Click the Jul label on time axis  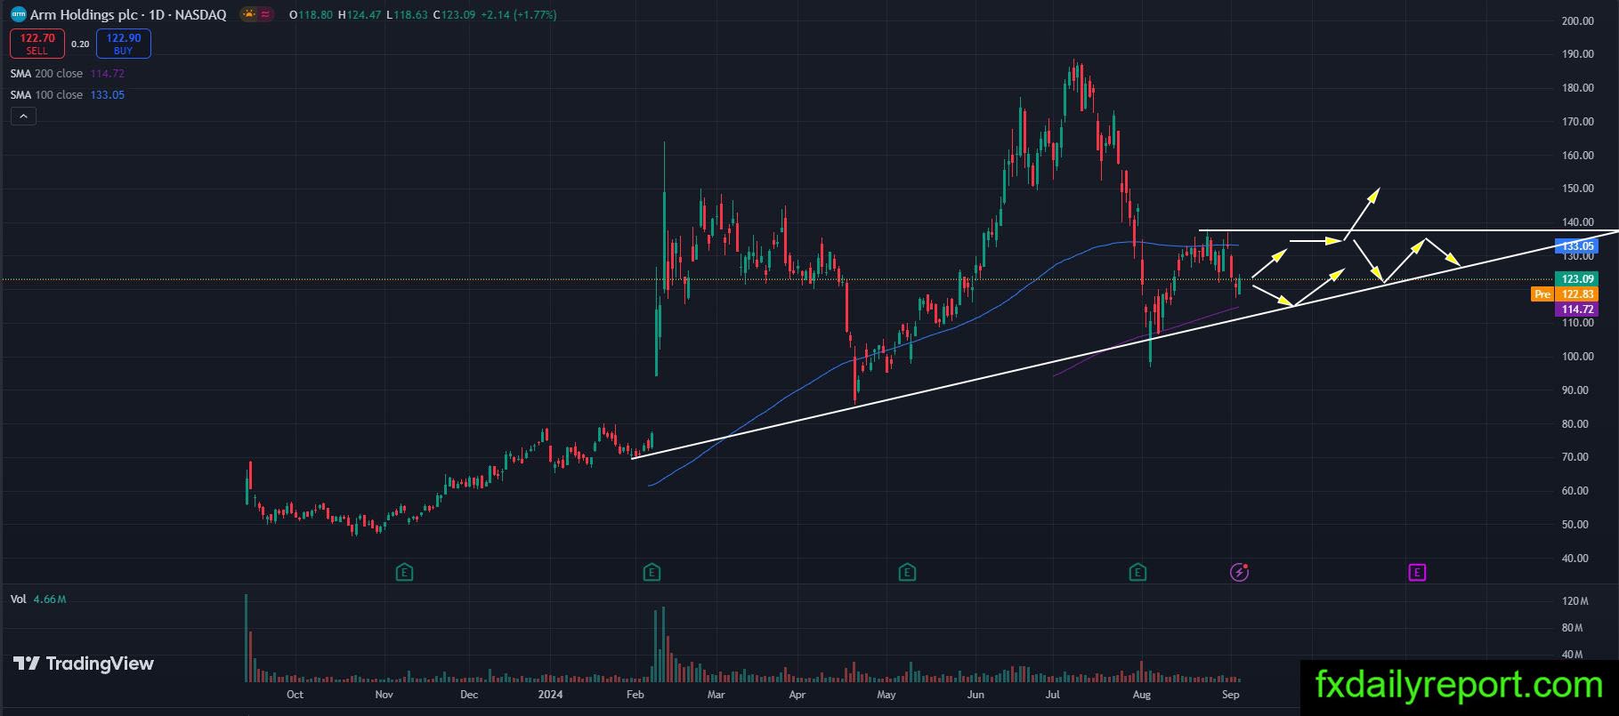pos(1053,695)
